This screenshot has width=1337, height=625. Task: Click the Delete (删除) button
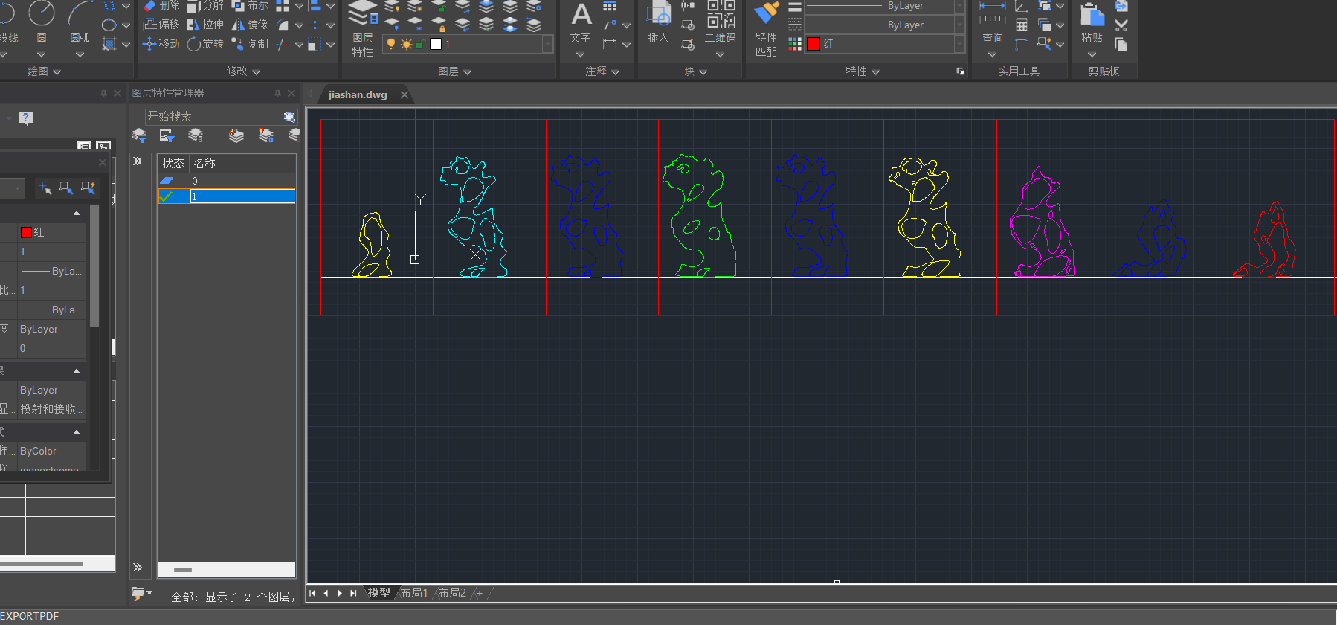[161, 5]
